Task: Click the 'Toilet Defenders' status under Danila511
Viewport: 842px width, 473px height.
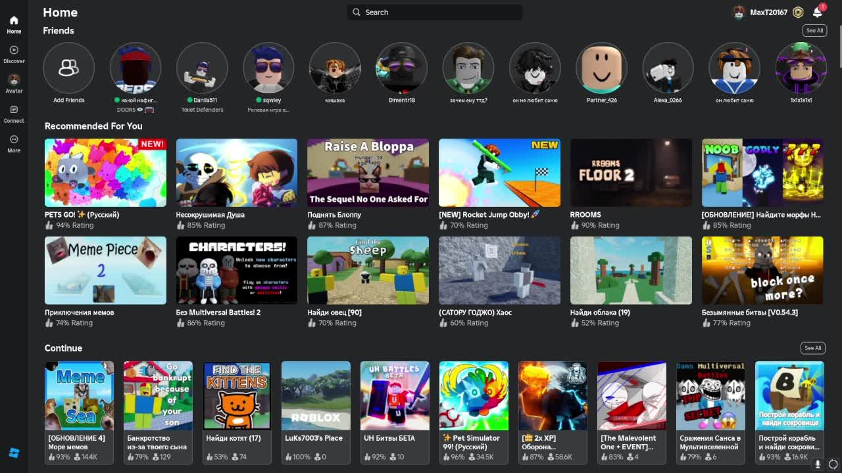Action: tap(202, 110)
